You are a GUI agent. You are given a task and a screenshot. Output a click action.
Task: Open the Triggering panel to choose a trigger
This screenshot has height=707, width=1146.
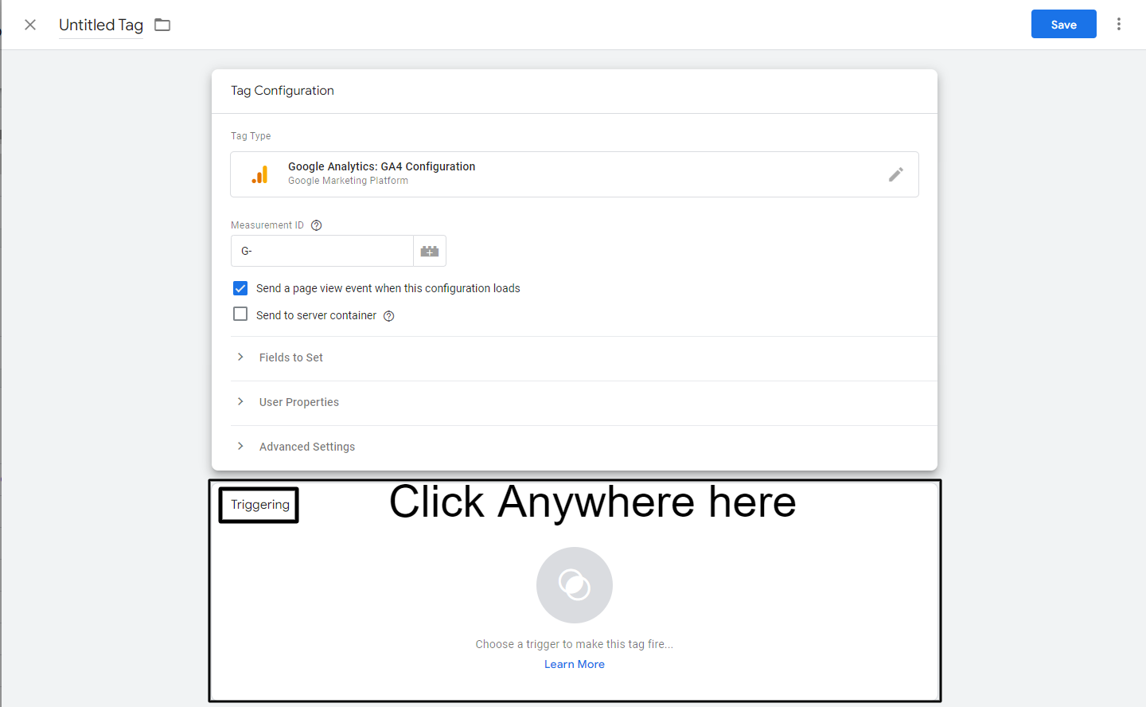(574, 591)
